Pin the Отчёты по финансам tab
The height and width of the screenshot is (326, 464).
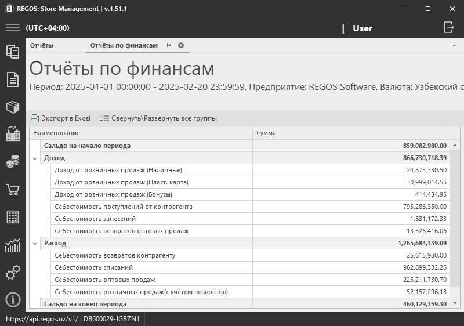(x=168, y=45)
